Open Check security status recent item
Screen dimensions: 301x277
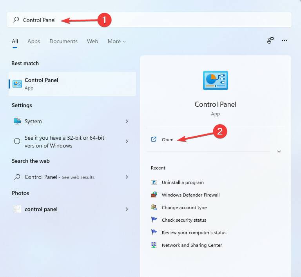pos(184,220)
